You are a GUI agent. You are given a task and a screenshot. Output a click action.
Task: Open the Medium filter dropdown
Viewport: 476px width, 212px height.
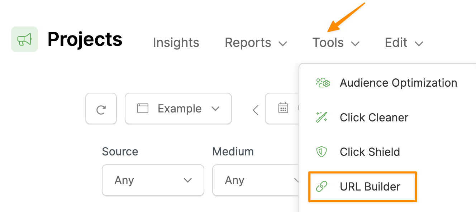(256, 180)
